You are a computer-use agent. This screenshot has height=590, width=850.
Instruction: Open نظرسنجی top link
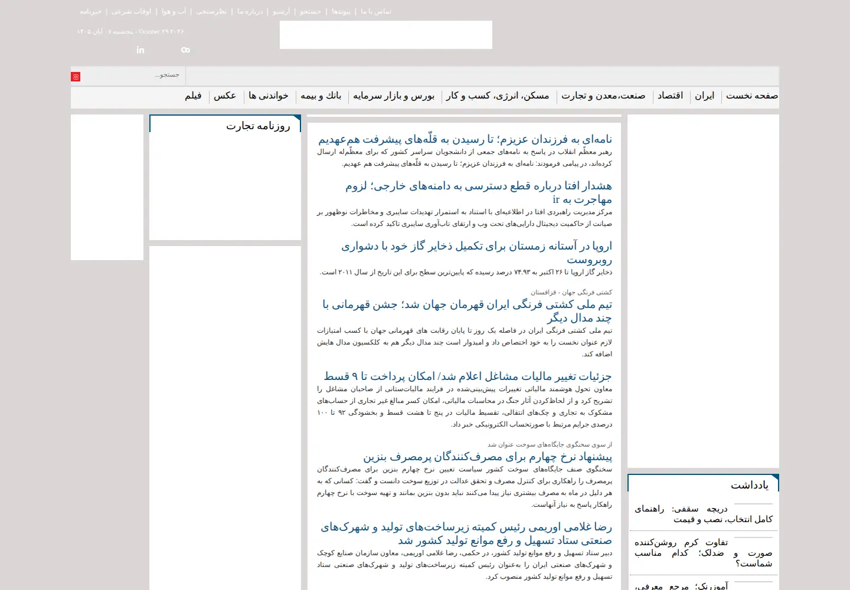pos(211,11)
